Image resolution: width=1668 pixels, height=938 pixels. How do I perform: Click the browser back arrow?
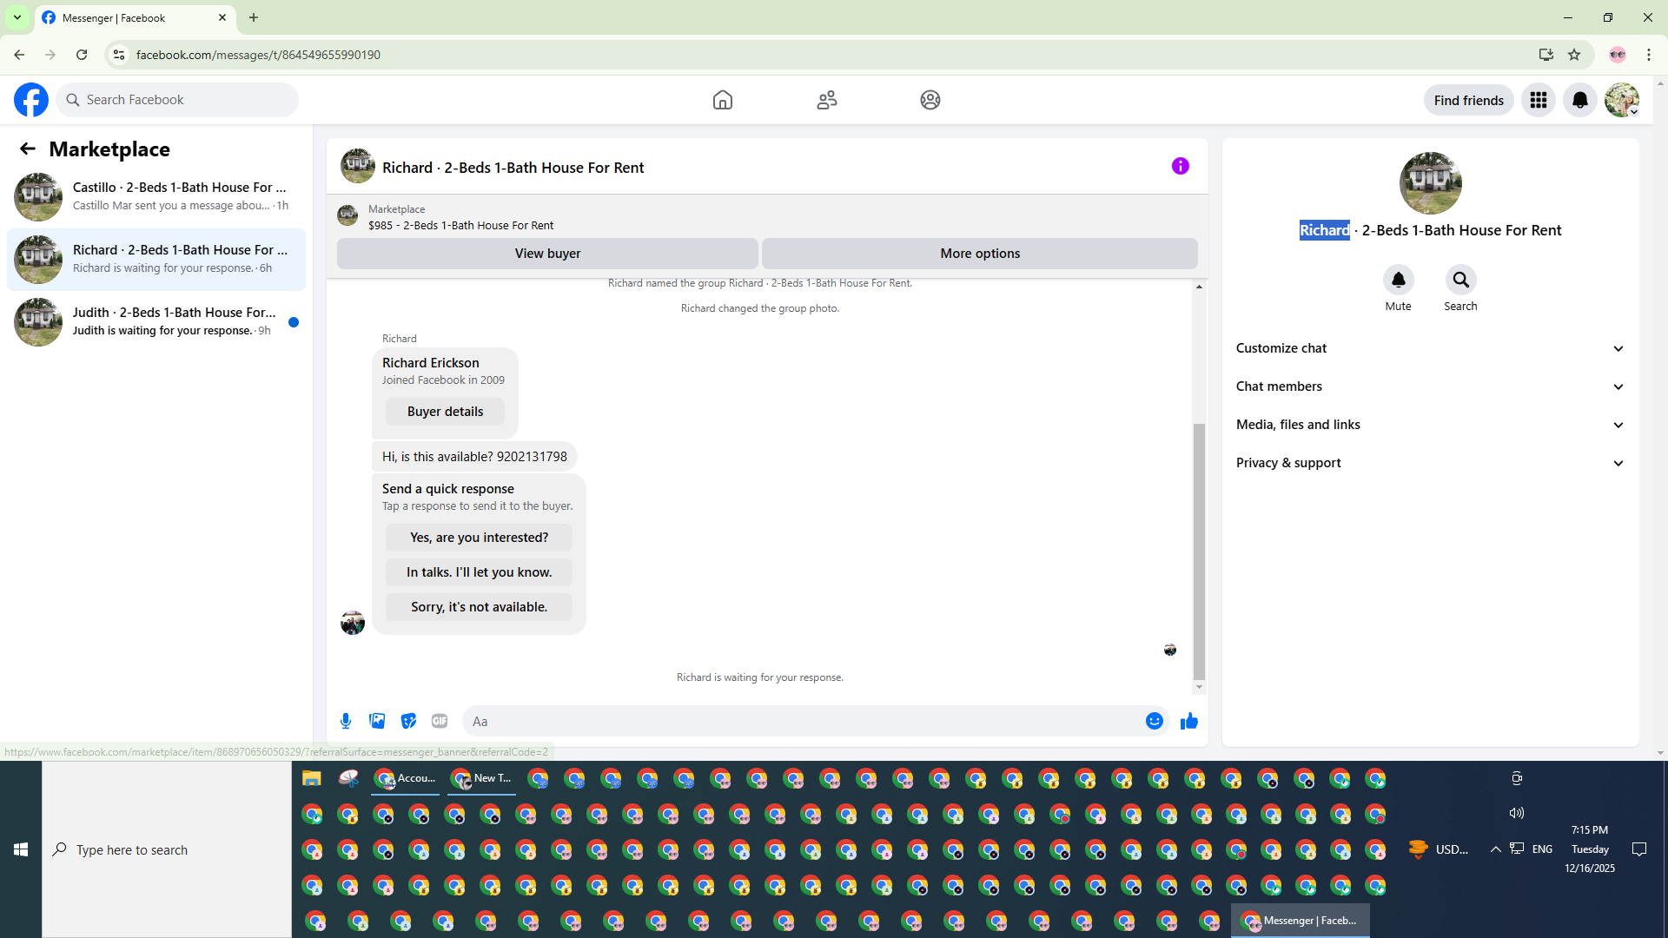(19, 55)
